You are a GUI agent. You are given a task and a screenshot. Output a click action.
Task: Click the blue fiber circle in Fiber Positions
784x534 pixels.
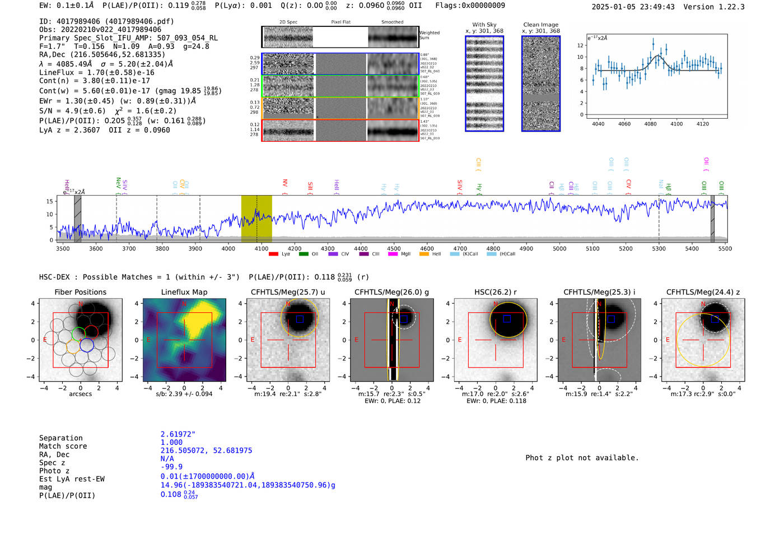coord(87,345)
